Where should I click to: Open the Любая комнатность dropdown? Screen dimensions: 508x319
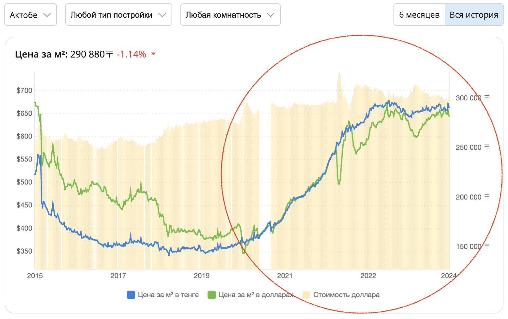230,15
